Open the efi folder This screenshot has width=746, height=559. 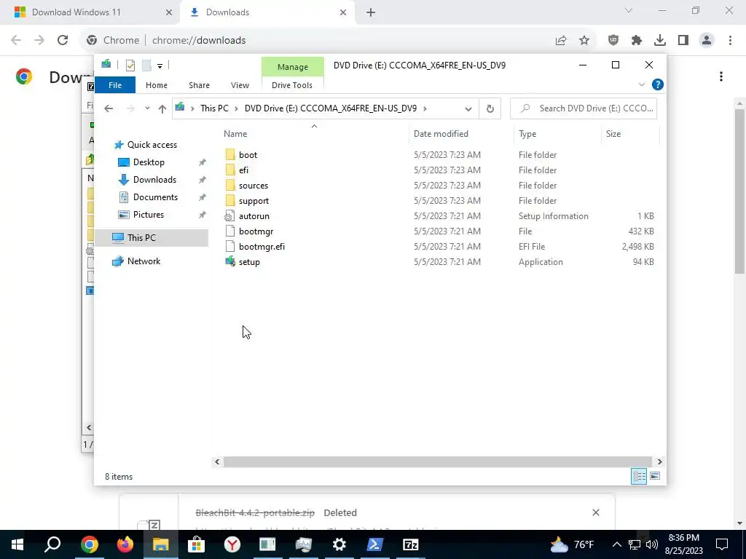[243, 170]
